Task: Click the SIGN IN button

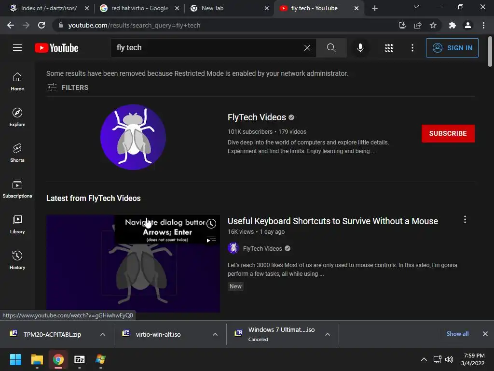Action: (x=452, y=48)
